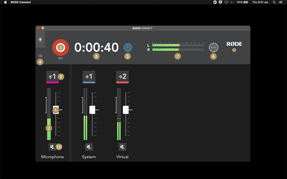Viewport: 287px width, 179px height.
Task: Select the microphone tab in left sidebar
Action: pyautogui.click(x=40, y=39)
